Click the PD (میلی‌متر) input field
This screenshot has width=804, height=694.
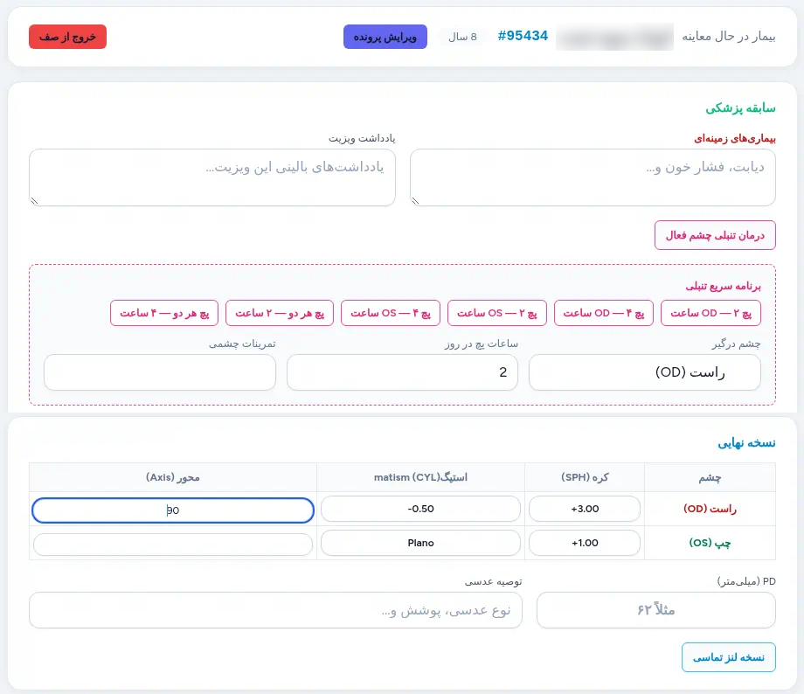coord(655,610)
